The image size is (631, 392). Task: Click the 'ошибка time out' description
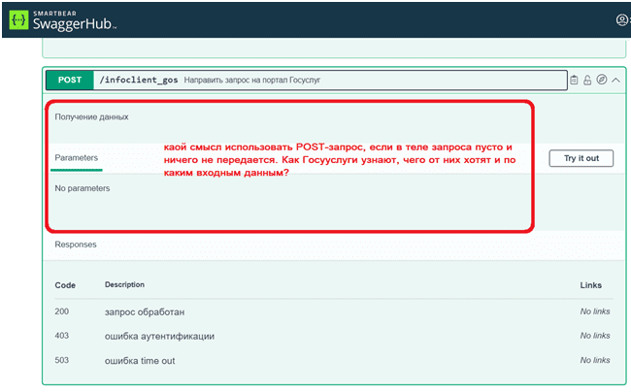pyautogui.click(x=140, y=361)
